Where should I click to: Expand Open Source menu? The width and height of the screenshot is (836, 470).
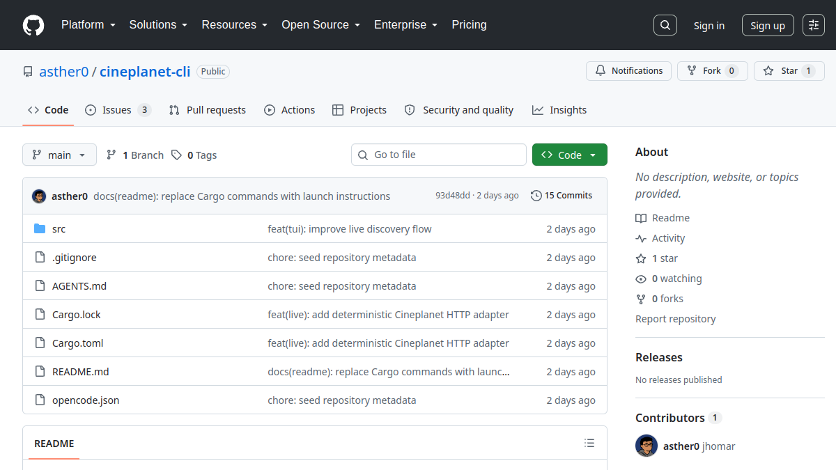[320, 25]
